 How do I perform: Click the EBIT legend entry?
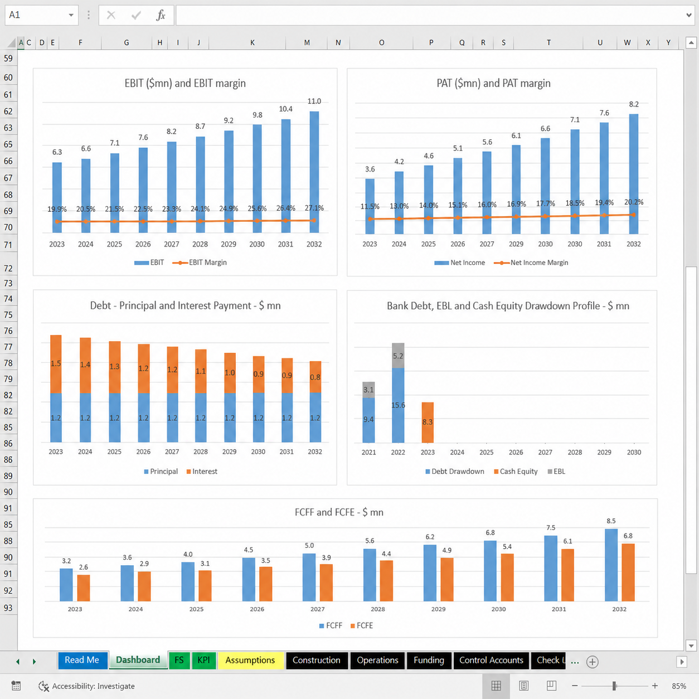[x=149, y=263]
